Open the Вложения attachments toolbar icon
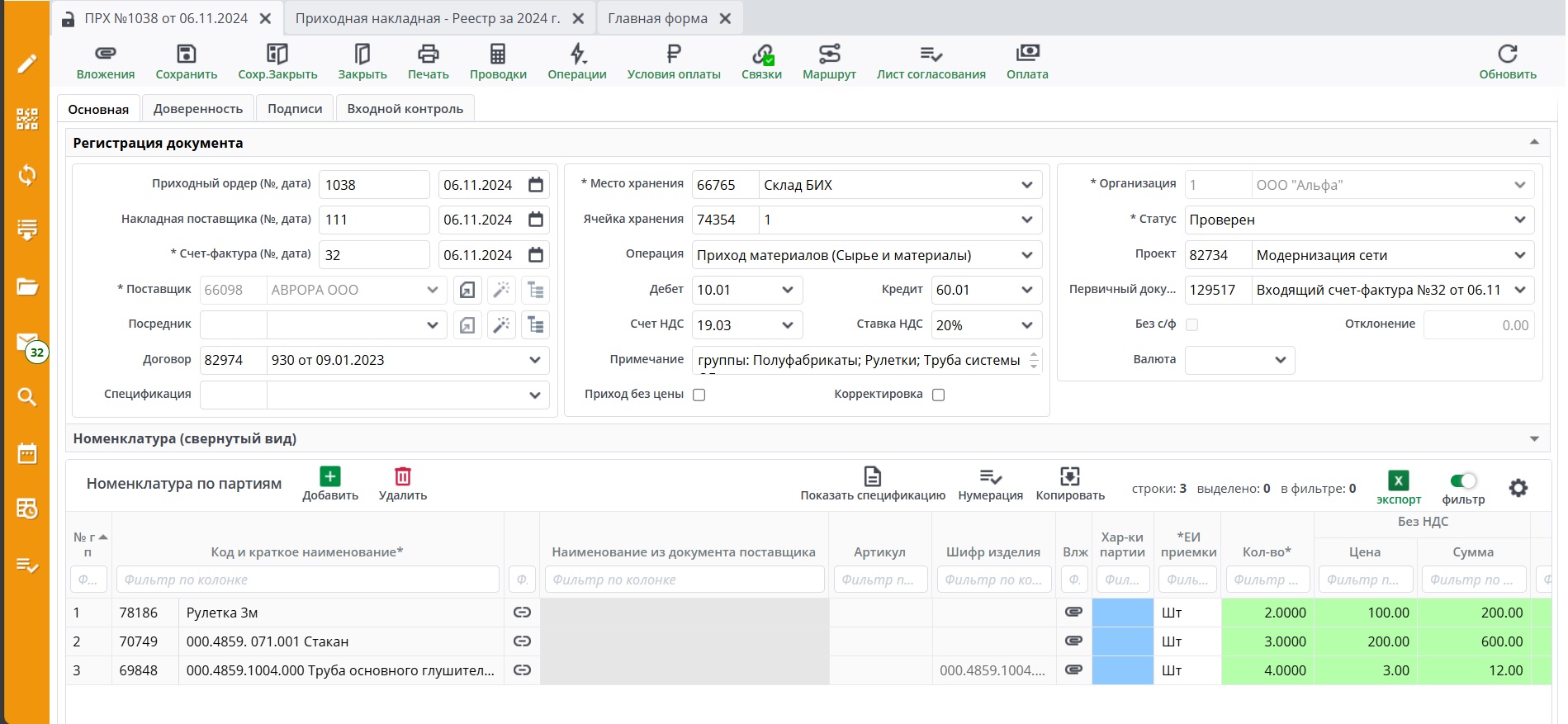 tap(105, 54)
